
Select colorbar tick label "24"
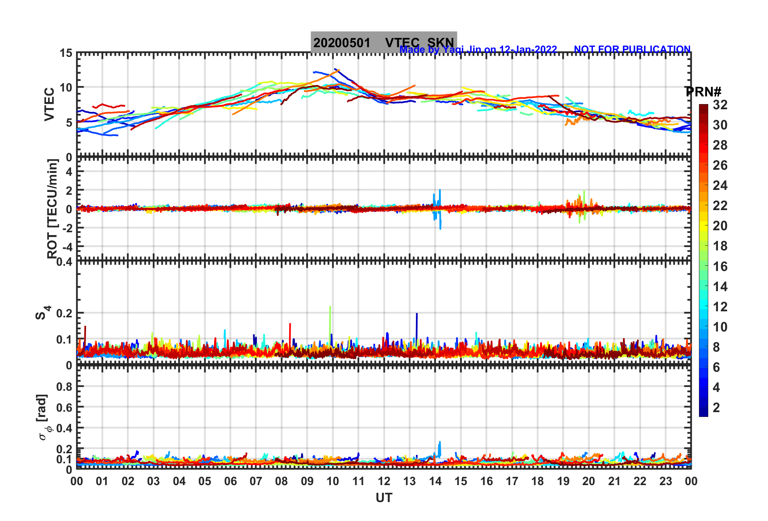720,185
